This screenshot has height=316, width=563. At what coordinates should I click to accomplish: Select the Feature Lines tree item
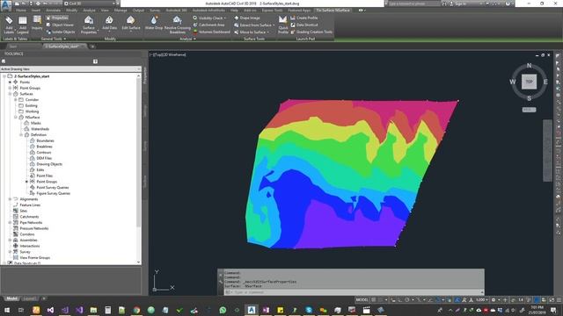[30, 205]
